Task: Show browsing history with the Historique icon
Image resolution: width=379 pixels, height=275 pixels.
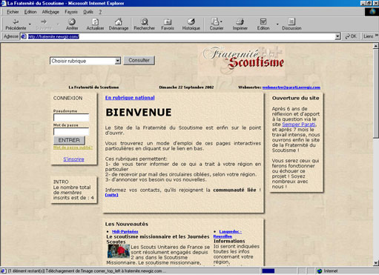Action: 191,24
